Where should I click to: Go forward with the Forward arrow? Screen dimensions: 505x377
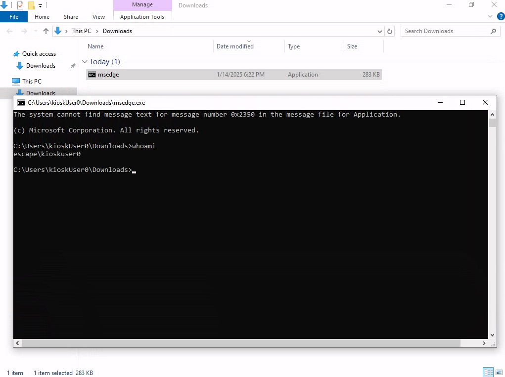click(24, 31)
